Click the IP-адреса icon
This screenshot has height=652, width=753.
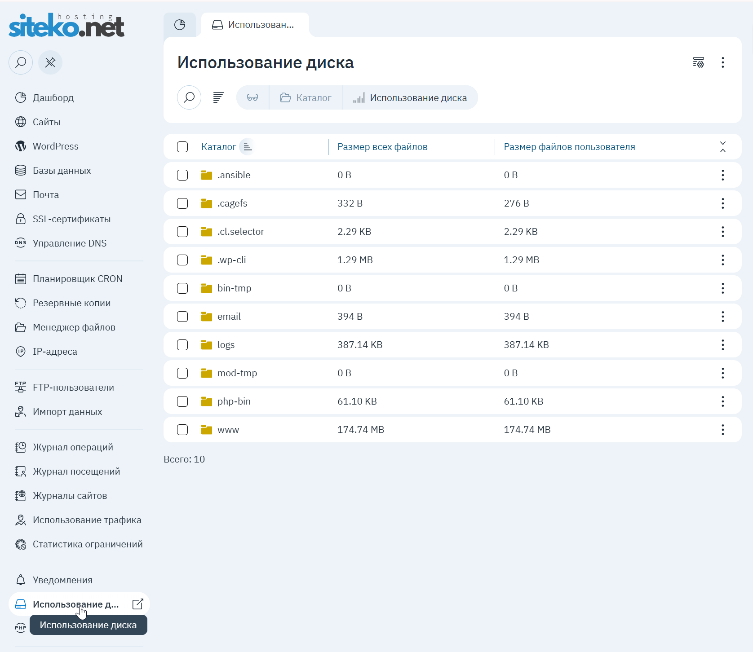(x=21, y=352)
